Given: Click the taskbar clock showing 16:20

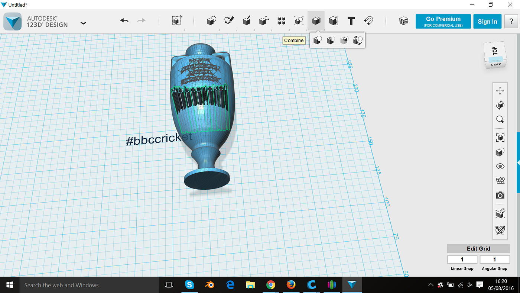Looking at the screenshot, I should pyautogui.click(x=501, y=285).
